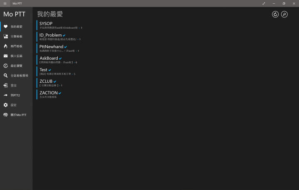Restore down the Mo PTT window
Screen dimensions: 299x190
(x=284, y=3)
